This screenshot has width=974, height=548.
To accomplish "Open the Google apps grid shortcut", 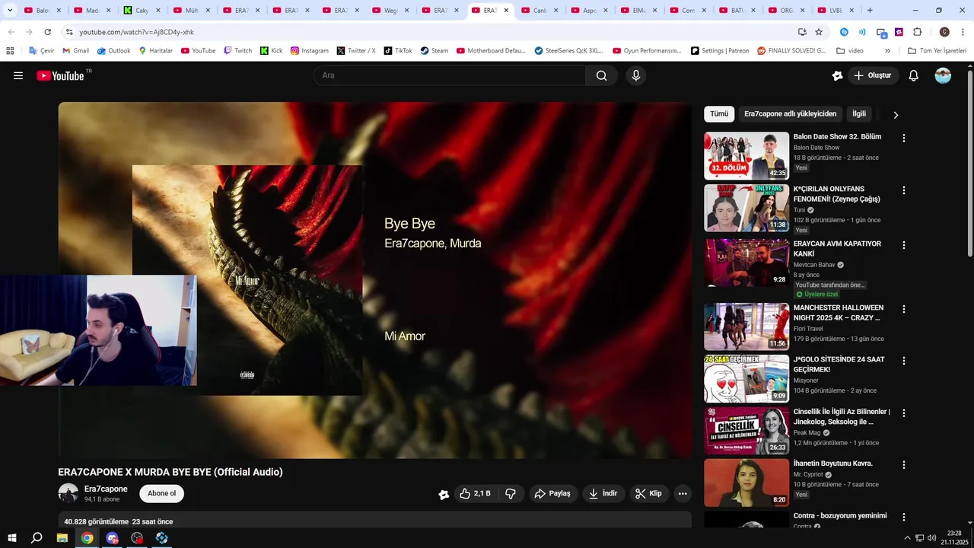I will click(10, 51).
